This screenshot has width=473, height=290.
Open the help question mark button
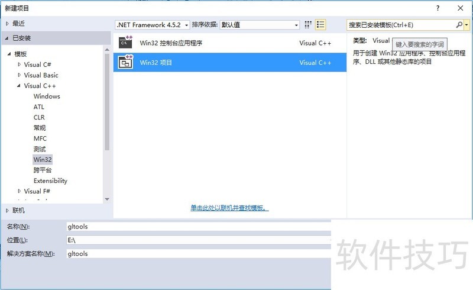438,8
